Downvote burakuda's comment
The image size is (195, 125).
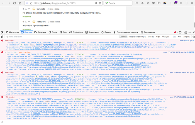[x=29, y=9]
